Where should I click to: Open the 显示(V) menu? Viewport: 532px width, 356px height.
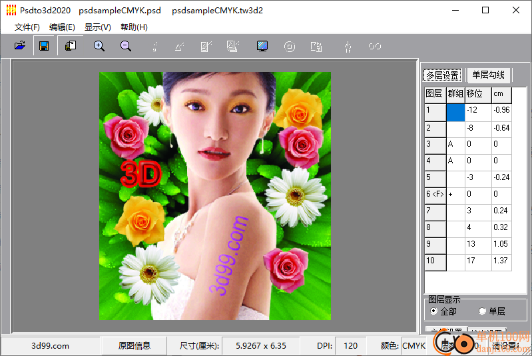point(98,27)
